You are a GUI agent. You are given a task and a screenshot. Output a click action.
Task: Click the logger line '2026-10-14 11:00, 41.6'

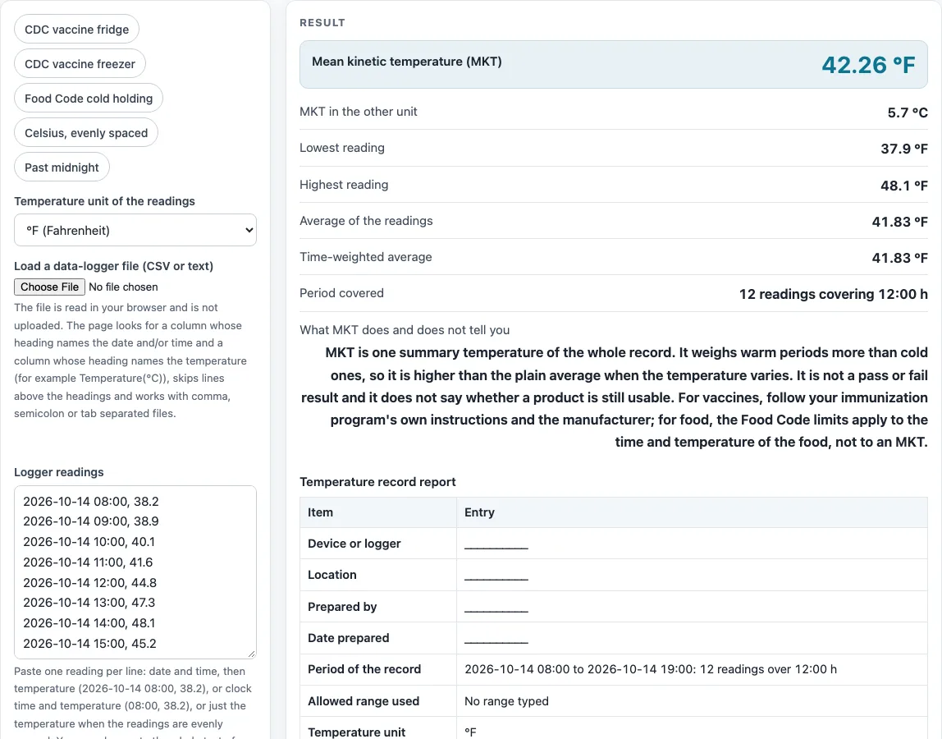tap(88, 562)
